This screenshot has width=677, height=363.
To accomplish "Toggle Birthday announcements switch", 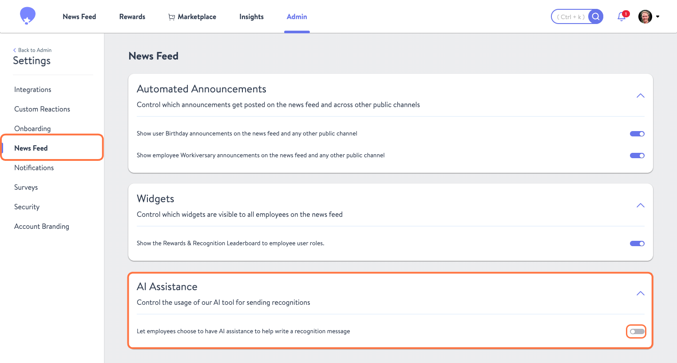I will coord(637,134).
